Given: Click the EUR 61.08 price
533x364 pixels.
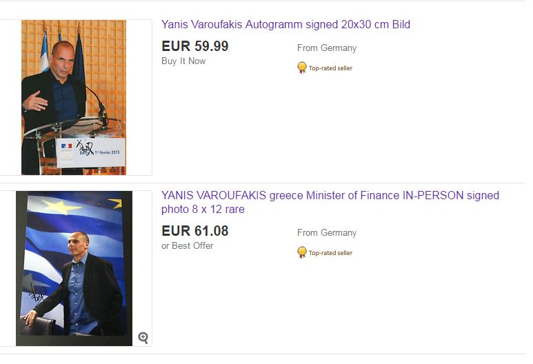Looking at the screenshot, I should tap(194, 231).
